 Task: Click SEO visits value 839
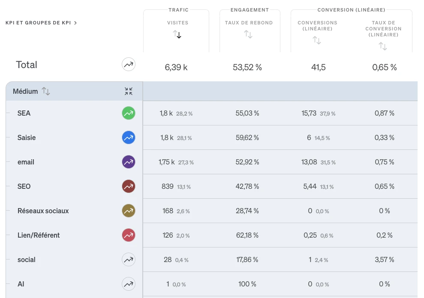tap(167, 186)
